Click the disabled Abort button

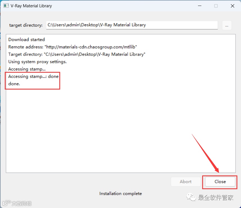186,182
